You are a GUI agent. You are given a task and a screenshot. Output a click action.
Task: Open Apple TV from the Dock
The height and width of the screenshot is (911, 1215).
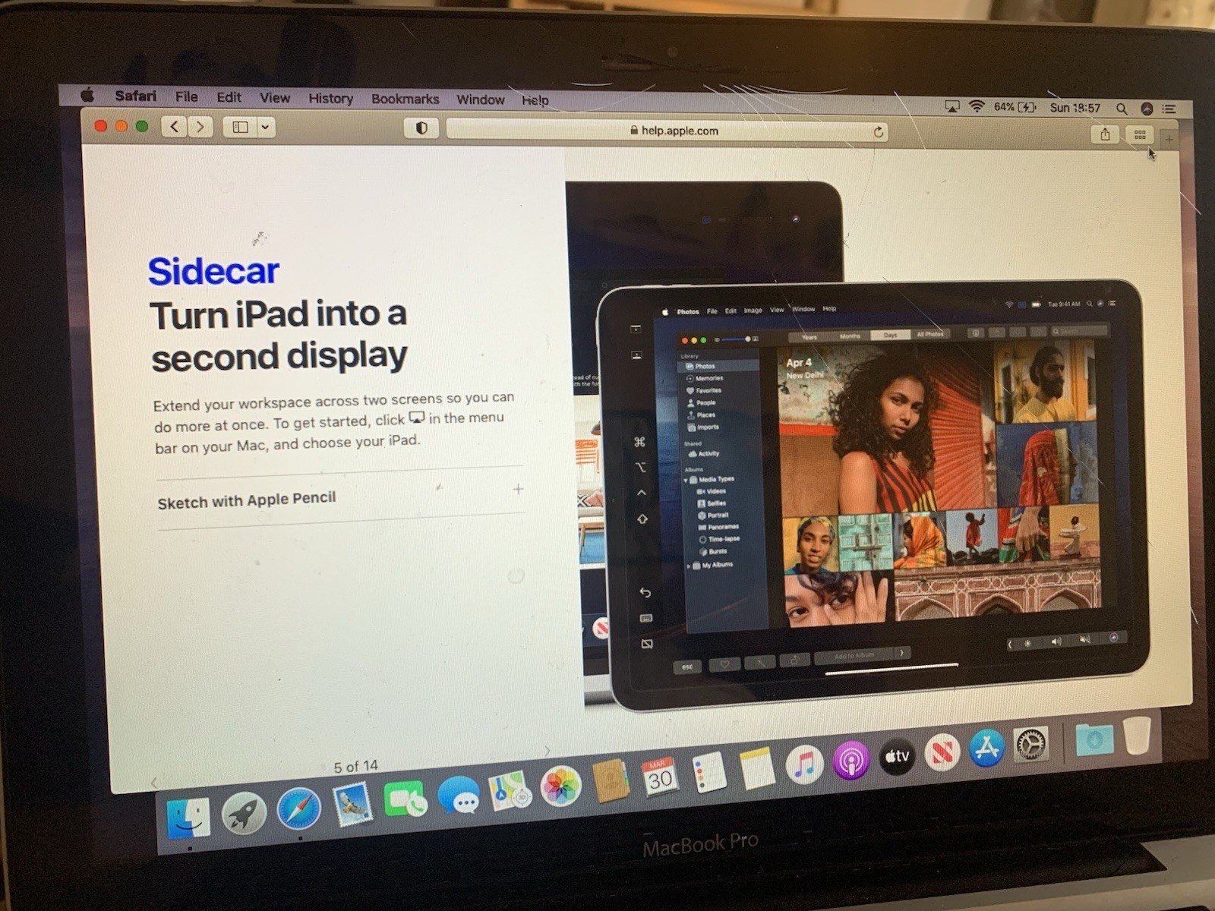pos(897,755)
